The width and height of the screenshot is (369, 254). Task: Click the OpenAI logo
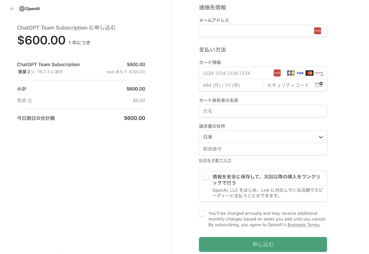(x=30, y=9)
